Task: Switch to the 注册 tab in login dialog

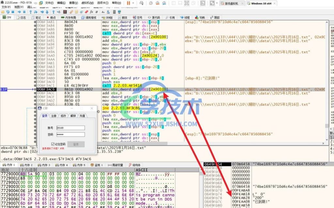Action: [53, 116]
